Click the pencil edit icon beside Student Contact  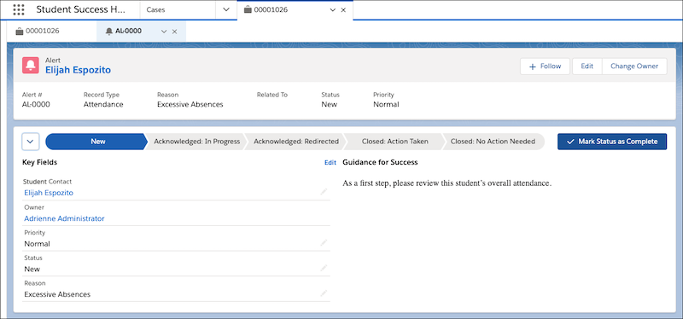324,191
